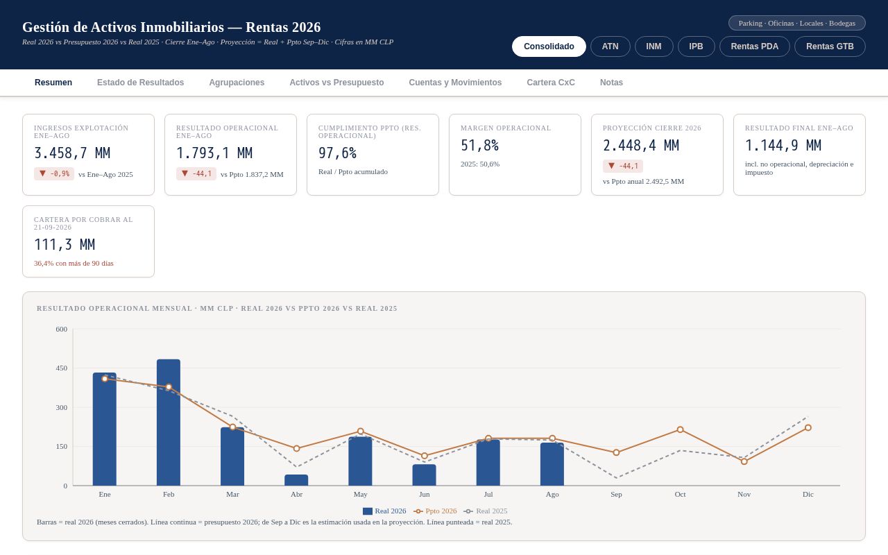Click the '2025: 50,6%' comparison text
The image size is (888, 555).
tap(480, 164)
